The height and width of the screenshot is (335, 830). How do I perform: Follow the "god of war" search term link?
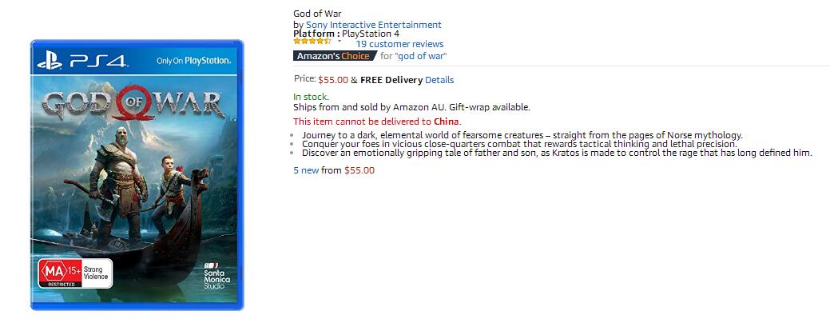tap(421, 56)
